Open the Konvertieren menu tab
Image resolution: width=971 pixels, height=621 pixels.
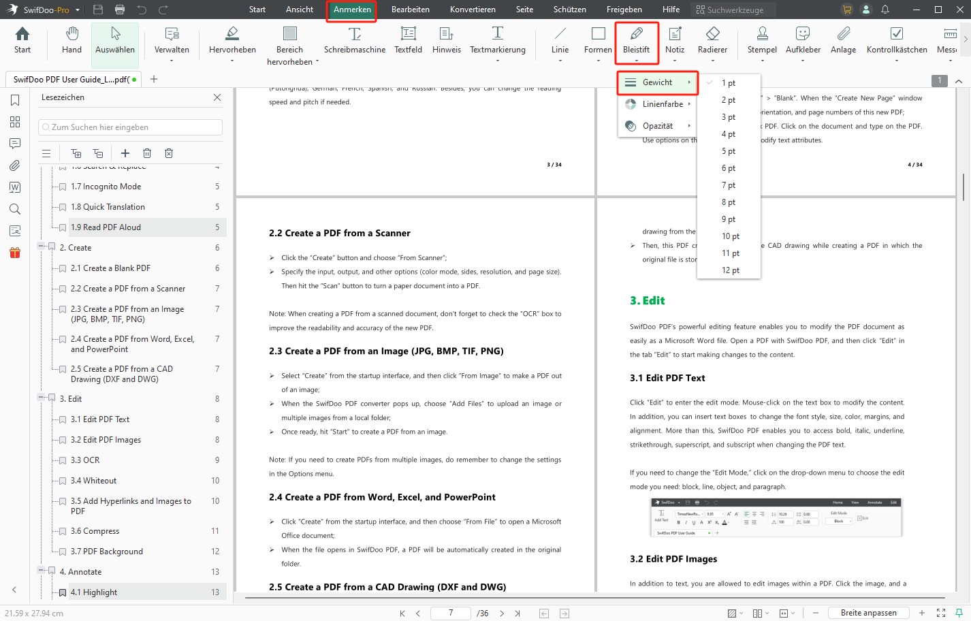pos(473,10)
